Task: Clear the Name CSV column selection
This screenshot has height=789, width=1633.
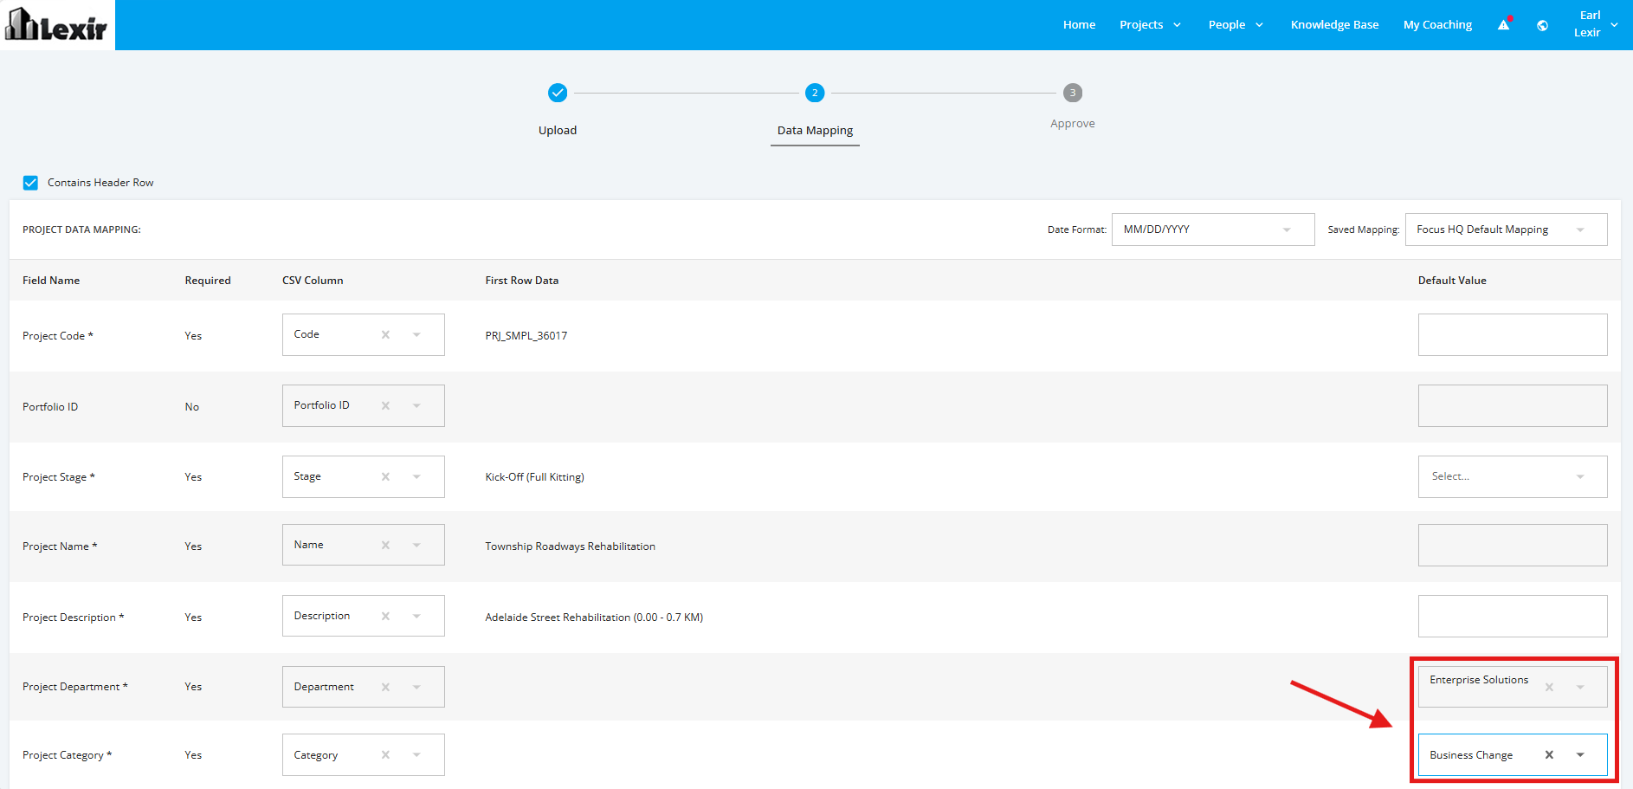Action: (385, 545)
